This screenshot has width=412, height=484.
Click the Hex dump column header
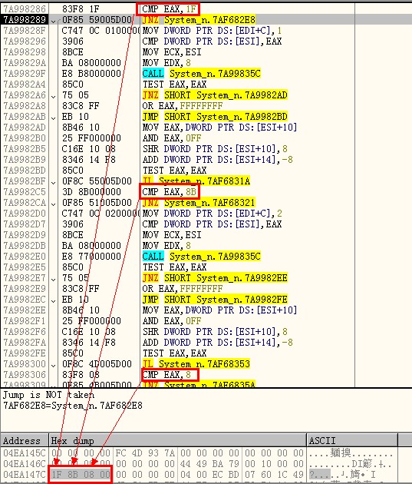pyautogui.click(x=178, y=440)
